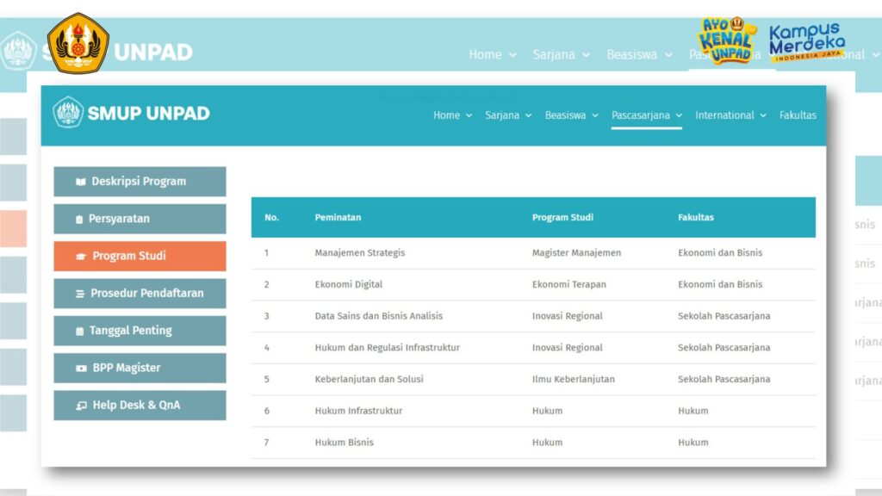The width and height of the screenshot is (882, 496).
Task: Select the Keberlanjutan dan Solusi cell
Action: click(369, 379)
